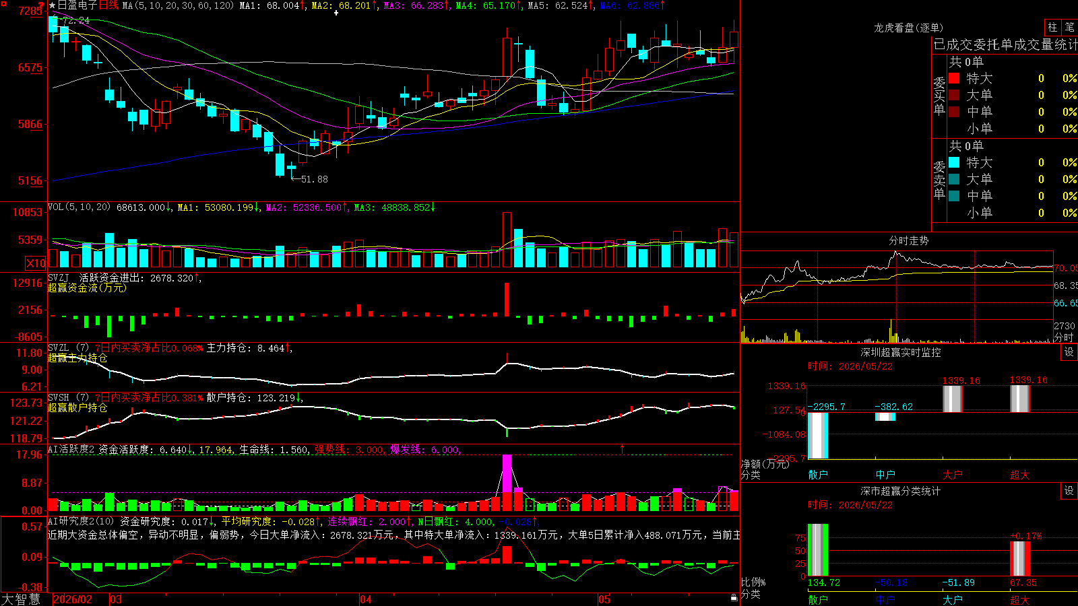Screen dimensions: 1078x606
Task: Click the AI活跃度2 indicator title
Action: point(71,449)
